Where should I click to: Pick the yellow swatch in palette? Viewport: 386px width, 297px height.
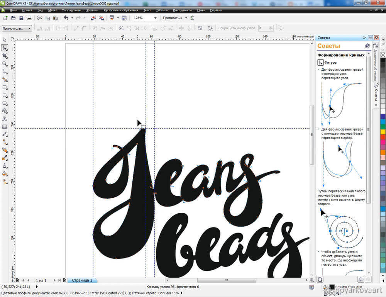[x=383, y=132]
